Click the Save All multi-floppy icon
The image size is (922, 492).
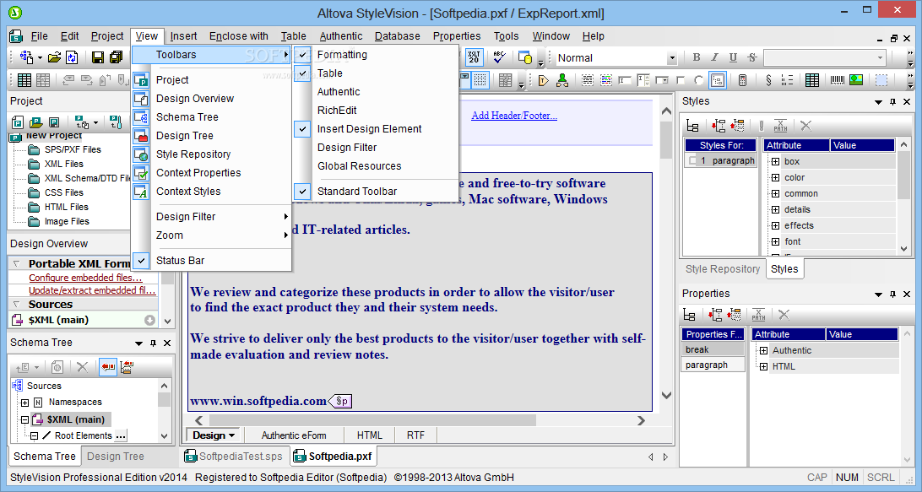[x=116, y=57]
